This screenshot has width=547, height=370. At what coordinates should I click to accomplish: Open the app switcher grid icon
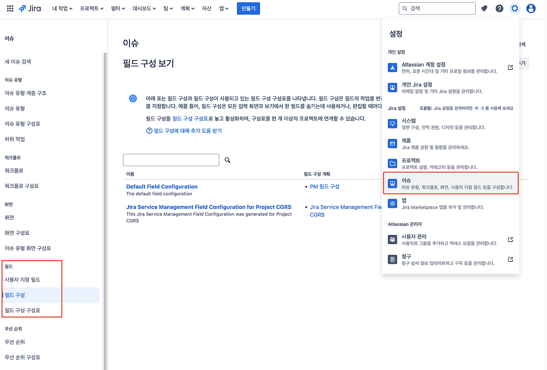pos(10,8)
